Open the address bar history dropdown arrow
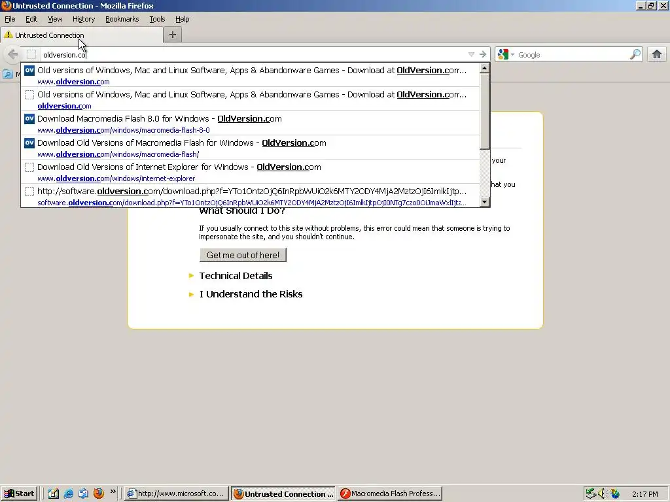Viewport: 670px width, 502px height. click(471, 54)
